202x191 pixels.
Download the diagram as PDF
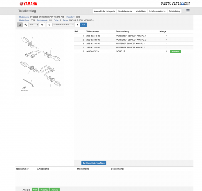pos(83,25)
